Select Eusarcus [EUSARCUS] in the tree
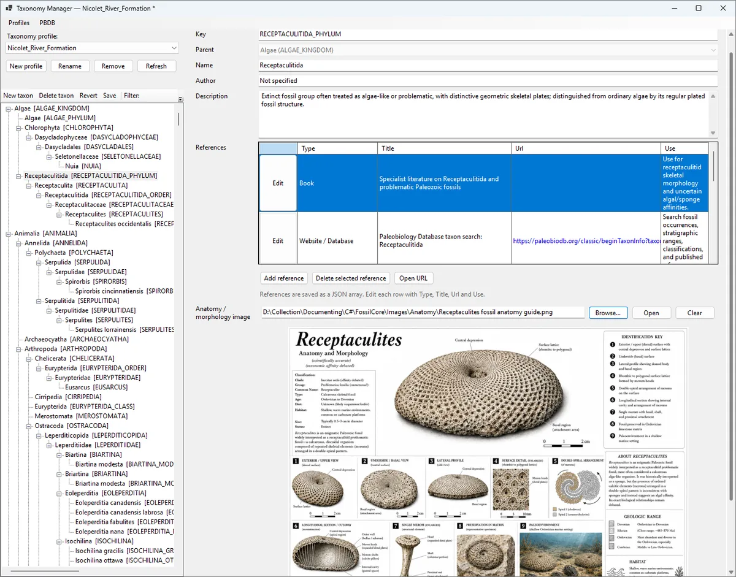The image size is (736, 577). (x=97, y=388)
